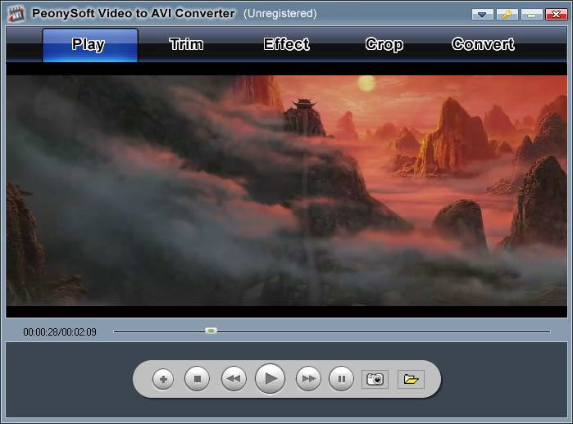The image size is (573, 424).
Task: Click the "(Unregistered)" title text
Action: [x=280, y=13]
